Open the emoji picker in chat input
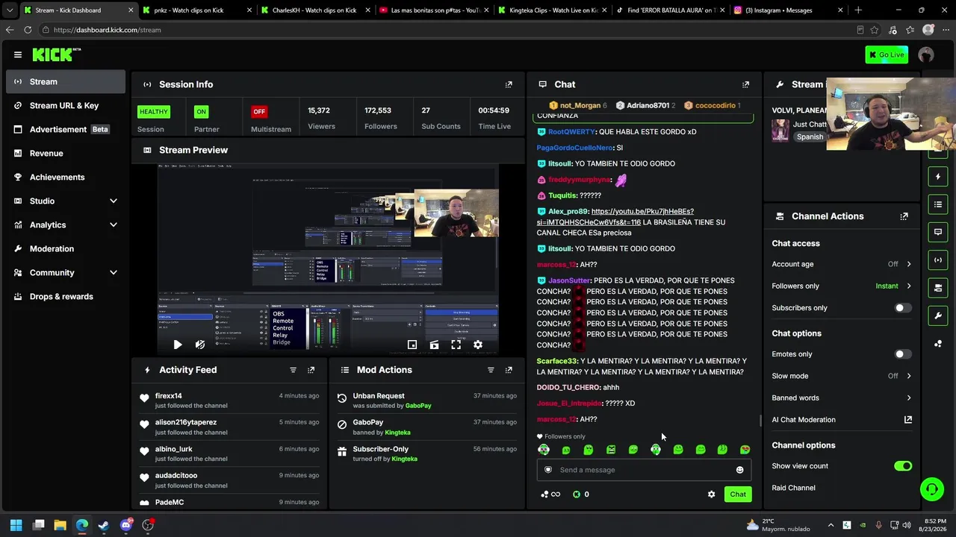The width and height of the screenshot is (956, 537). pos(739,470)
